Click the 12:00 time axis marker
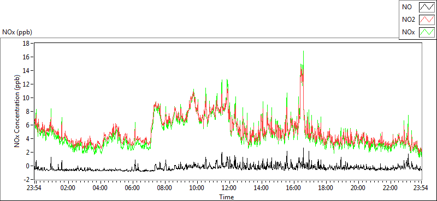 click(x=228, y=188)
